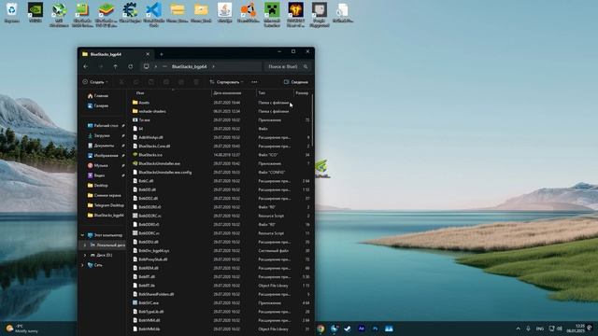
Task: Add a new Explorer tab
Action: (162, 54)
